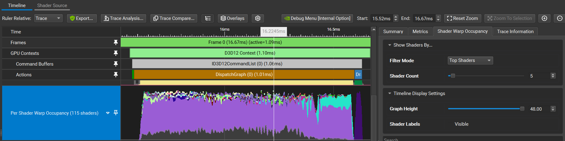The image size is (565, 141).
Task: Open the Summary tab
Action: coord(393,32)
